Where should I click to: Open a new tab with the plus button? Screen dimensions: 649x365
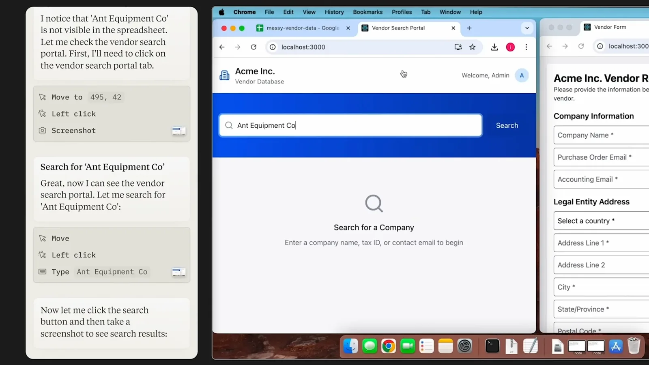[x=469, y=28]
